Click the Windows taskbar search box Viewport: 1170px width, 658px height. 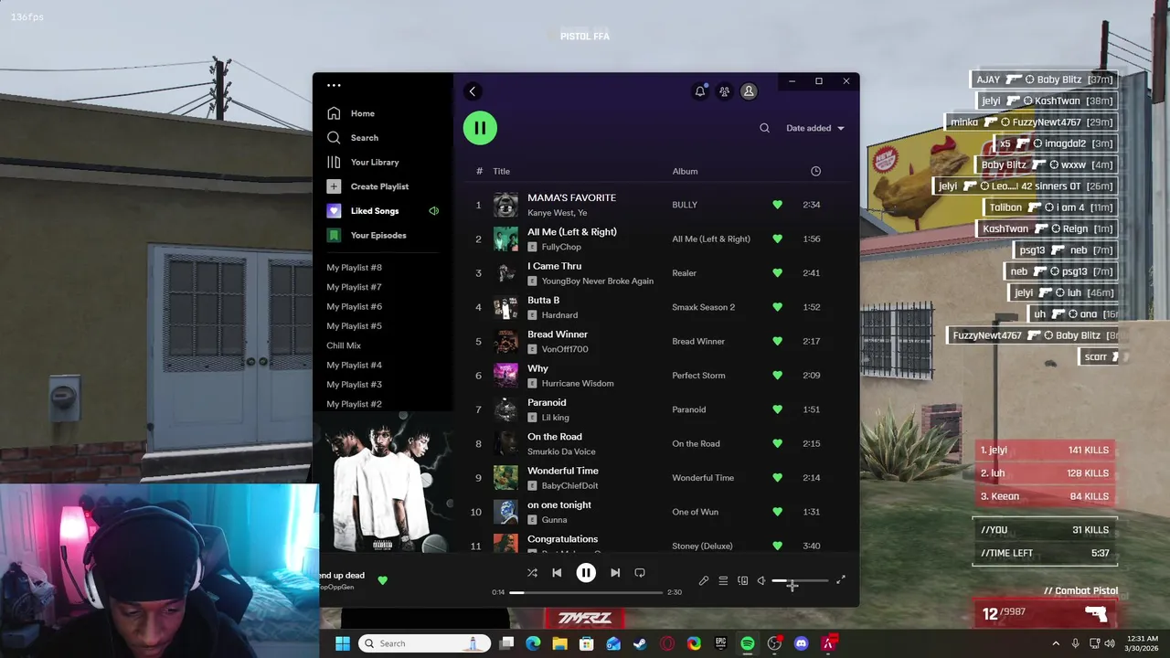[424, 643]
